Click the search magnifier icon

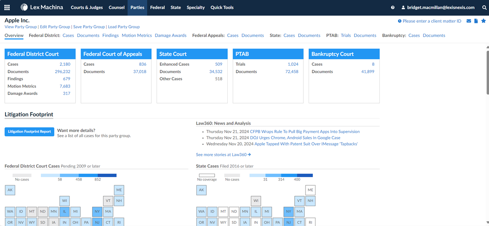click(x=484, y=7)
